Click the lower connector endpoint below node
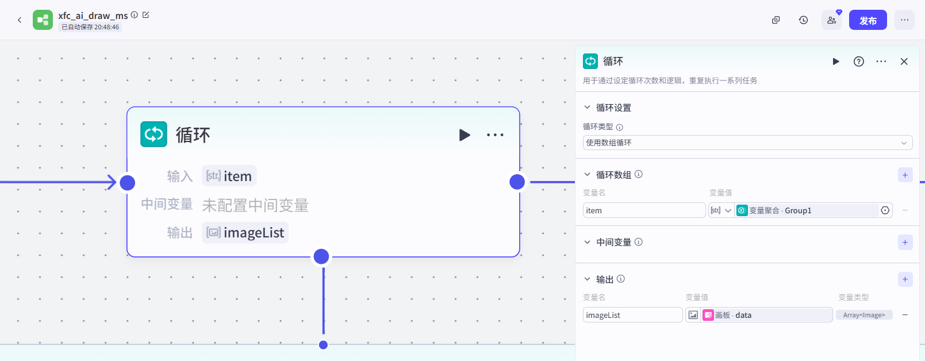Image resolution: width=925 pixels, height=361 pixels. 323,345
